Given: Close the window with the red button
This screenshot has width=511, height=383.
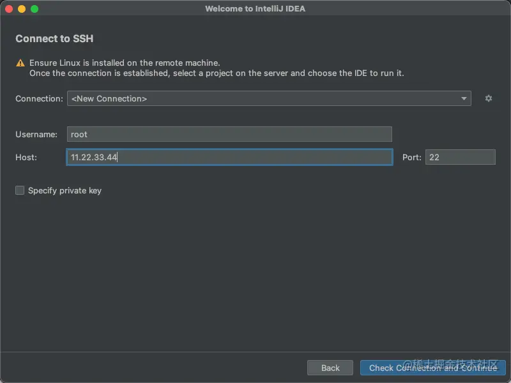Looking at the screenshot, I should [9, 9].
